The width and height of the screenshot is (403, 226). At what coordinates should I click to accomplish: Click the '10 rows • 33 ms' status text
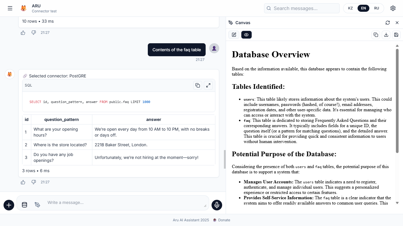38,21
